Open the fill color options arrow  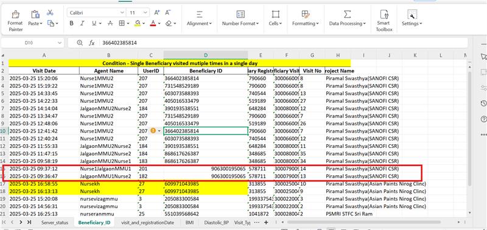click(144, 24)
